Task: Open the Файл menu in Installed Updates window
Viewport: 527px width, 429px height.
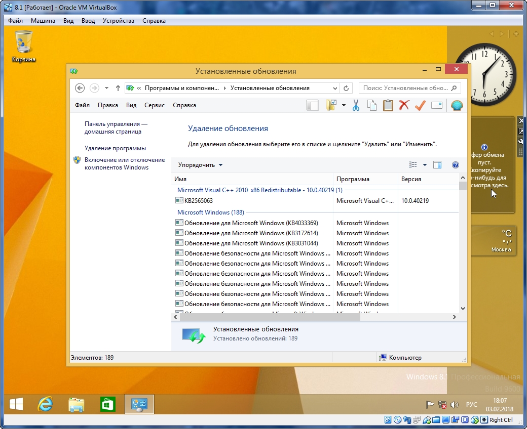Action: click(x=82, y=105)
